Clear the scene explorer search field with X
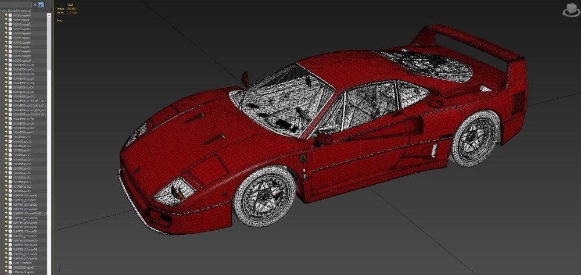581x275 pixels. [35, 5]
